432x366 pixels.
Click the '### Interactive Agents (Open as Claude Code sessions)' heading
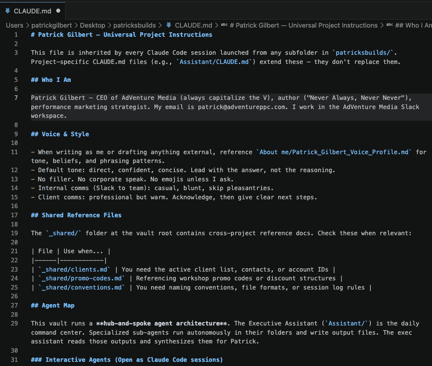127,359
